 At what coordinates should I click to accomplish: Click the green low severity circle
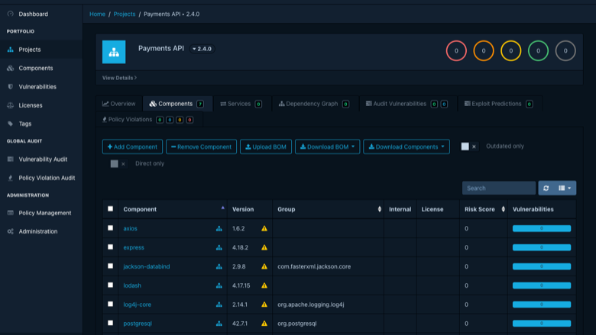coord(538,50)
